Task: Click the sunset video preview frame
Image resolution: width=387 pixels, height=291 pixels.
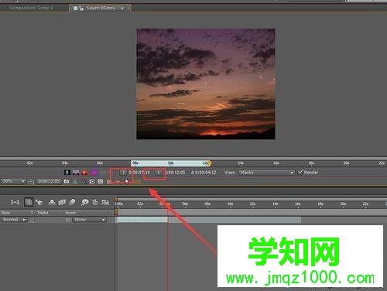Action: [206, 84]
